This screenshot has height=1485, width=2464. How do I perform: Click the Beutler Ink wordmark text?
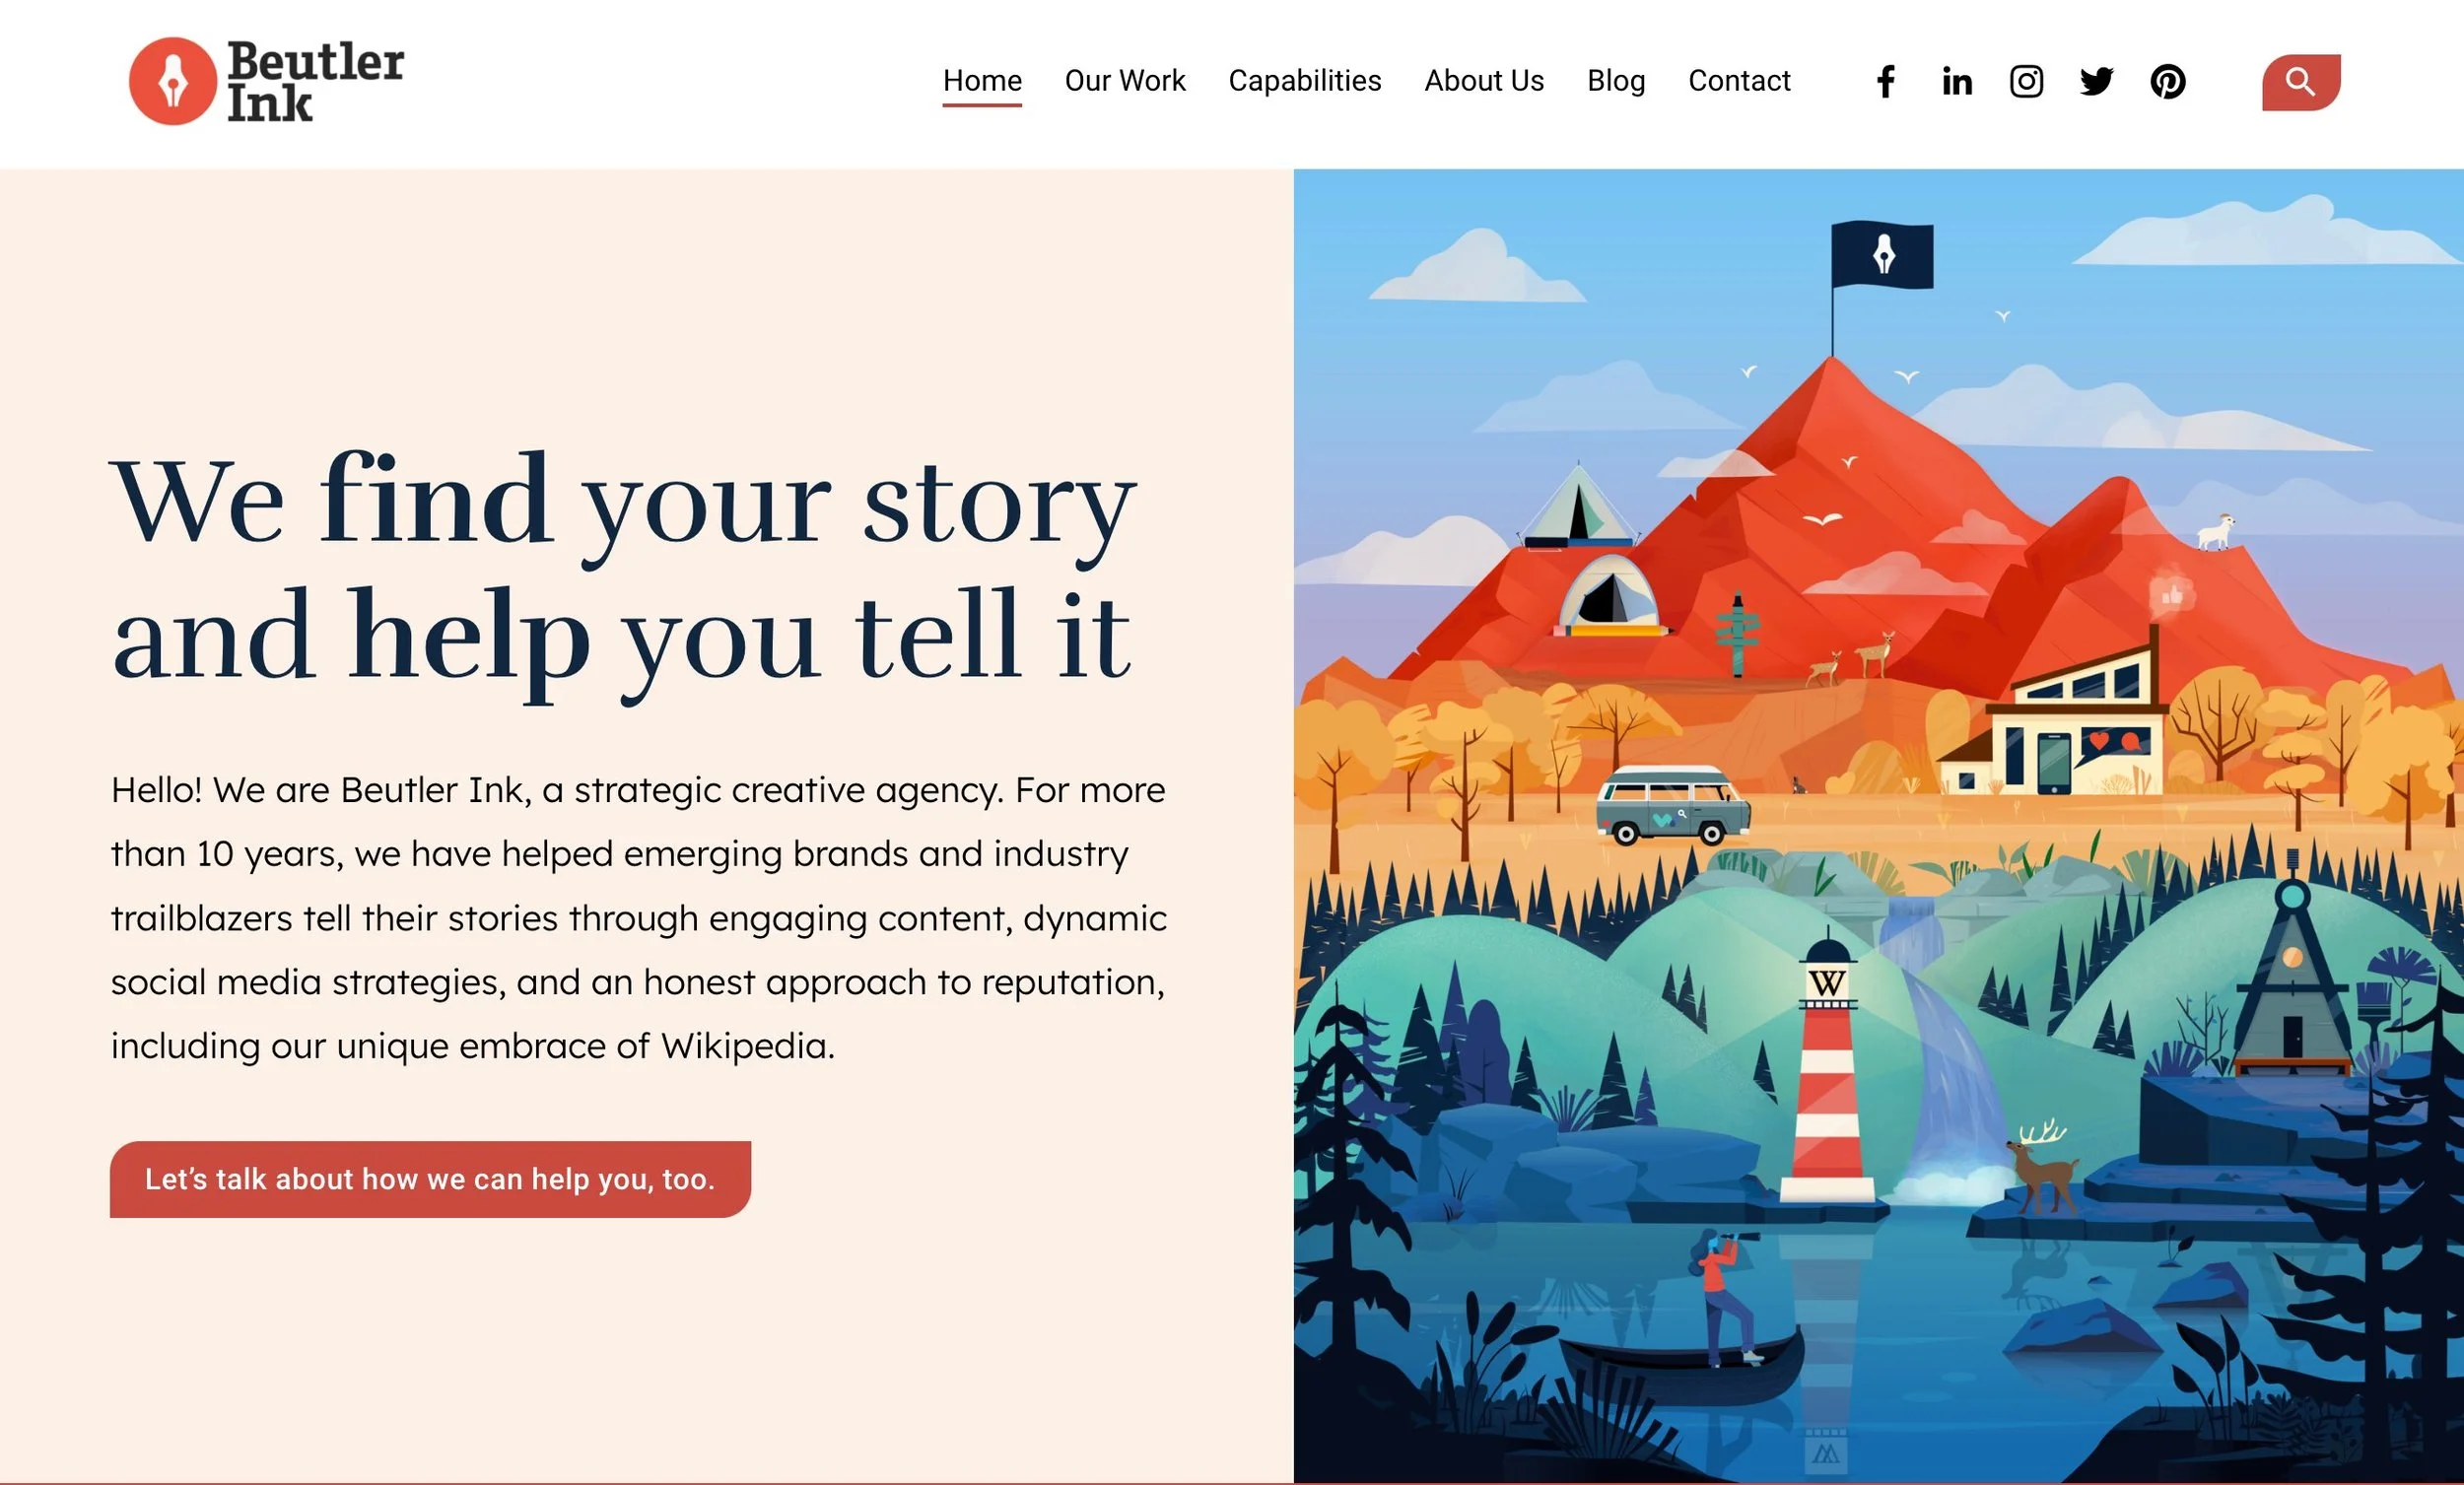(x=315, y=81)
